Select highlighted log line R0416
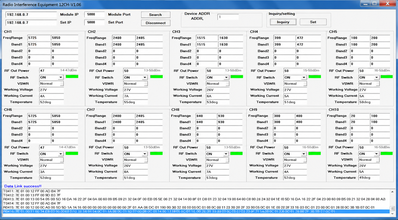Image resolution: width=398 pixels, height=220 pixels. (x=196, y=211)
